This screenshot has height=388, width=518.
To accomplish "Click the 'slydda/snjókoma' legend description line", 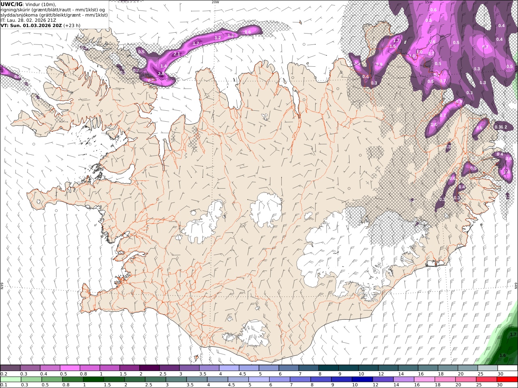I will [x=54, y=15].
